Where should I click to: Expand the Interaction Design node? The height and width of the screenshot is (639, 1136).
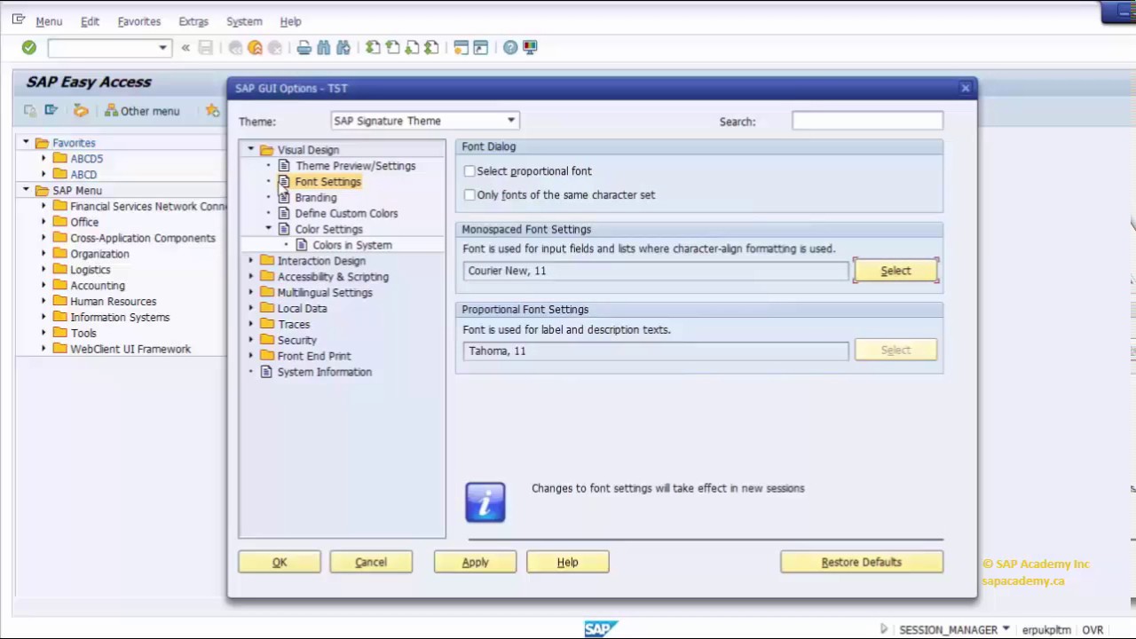[x=251, y=261]
